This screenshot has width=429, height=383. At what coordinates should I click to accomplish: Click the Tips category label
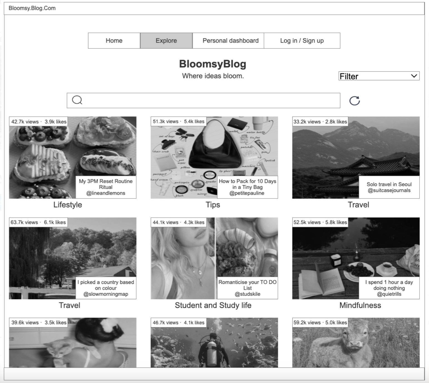[213, 205]
